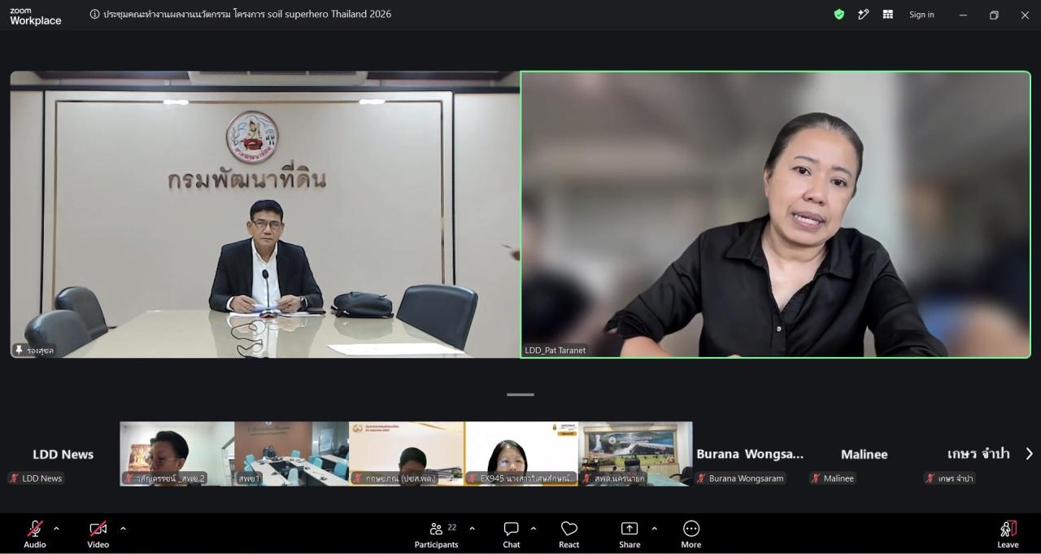Minimize the Zoom meeting window
Screen dimensions: 1041x554
coord(963,15)
